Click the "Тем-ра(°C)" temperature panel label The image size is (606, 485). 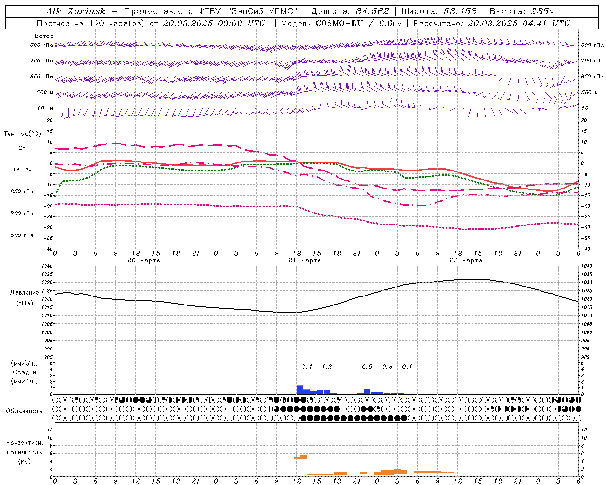[22, 134]
